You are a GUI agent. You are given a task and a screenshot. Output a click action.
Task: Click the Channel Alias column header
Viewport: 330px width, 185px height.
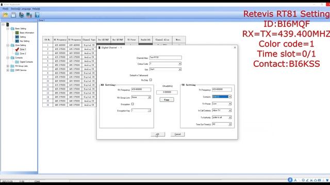[162, 40]
